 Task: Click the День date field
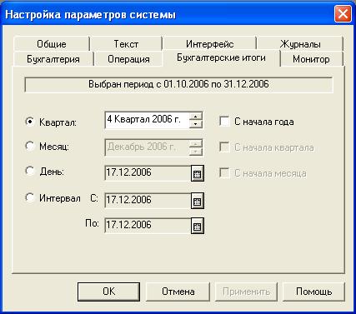pos(148,173)
